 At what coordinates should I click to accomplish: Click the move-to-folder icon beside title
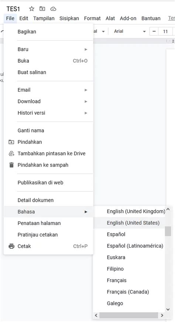click(42, 9)
